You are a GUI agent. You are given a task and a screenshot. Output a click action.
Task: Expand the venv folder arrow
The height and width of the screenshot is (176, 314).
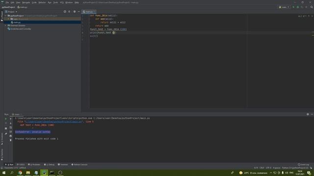coord(9,19)
